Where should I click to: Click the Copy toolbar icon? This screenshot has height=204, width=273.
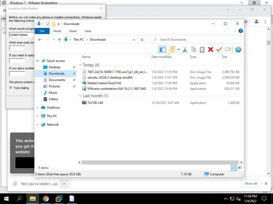(194, 50)
